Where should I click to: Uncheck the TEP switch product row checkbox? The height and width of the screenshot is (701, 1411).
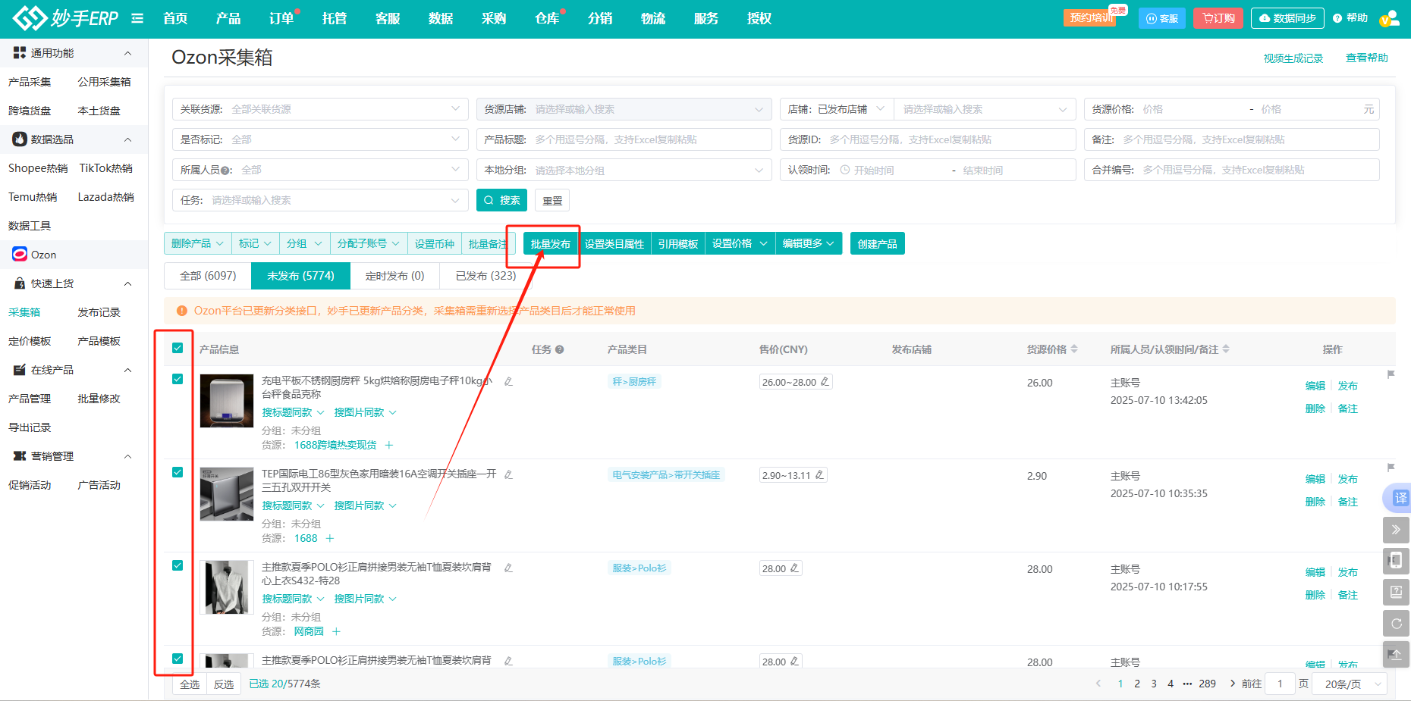(x=178, y=471)
